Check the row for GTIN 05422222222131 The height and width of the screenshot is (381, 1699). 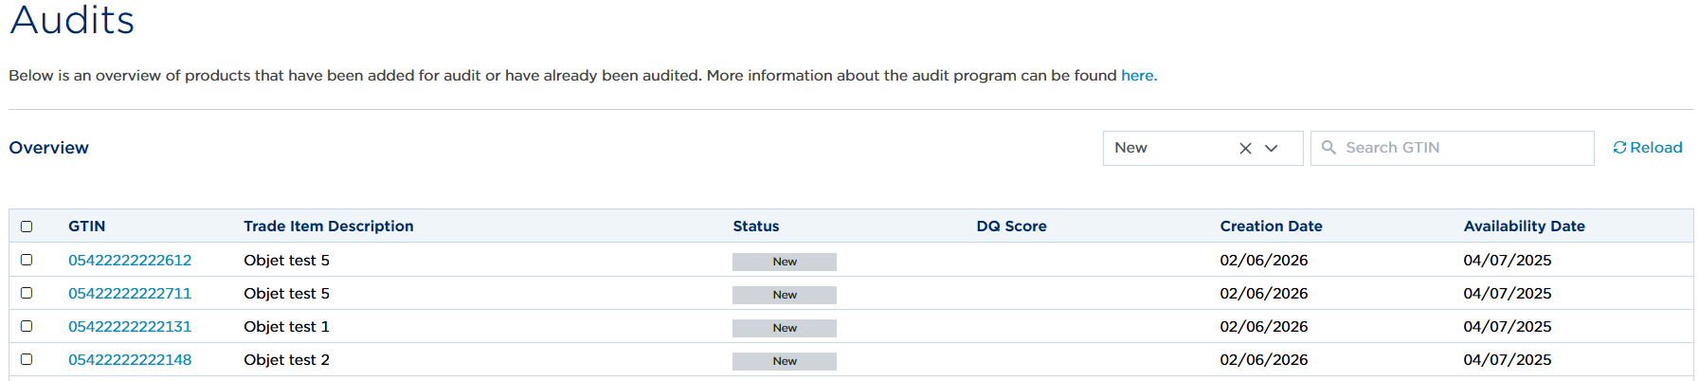[27, 326]
